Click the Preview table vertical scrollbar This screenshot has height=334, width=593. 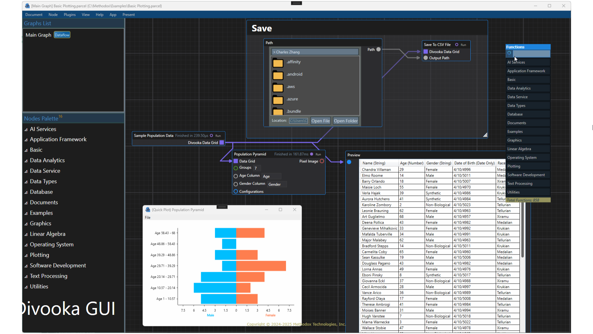click(522, 230)
